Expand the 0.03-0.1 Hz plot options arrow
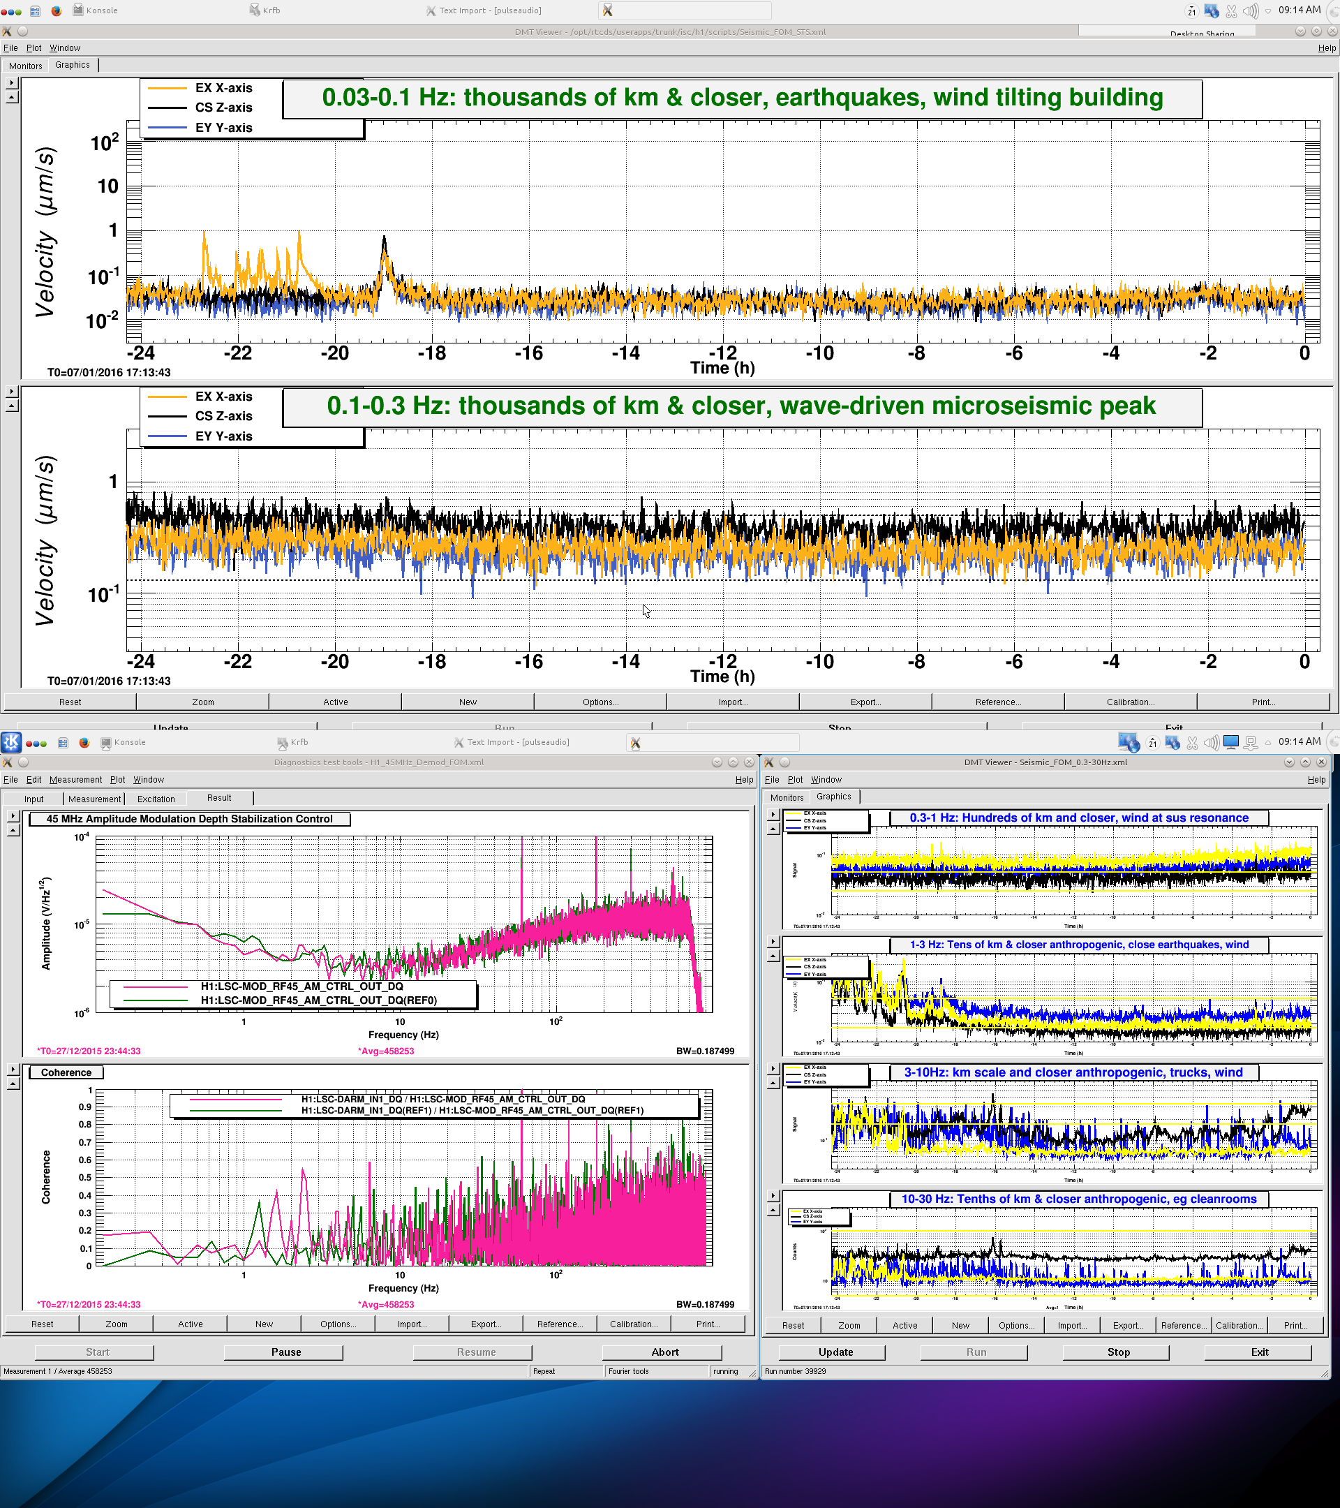Screen dimensions: 1340x1508 [x=11, y=83]
